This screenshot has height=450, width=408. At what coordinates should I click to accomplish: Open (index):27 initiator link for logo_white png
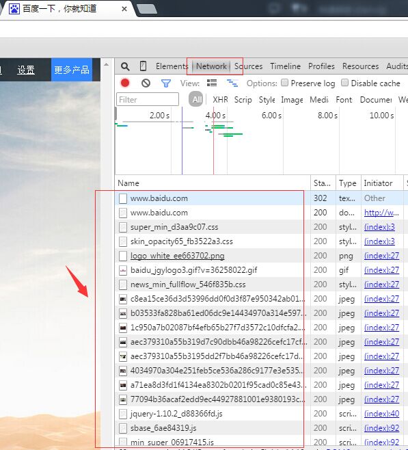(x=381, y=256)
